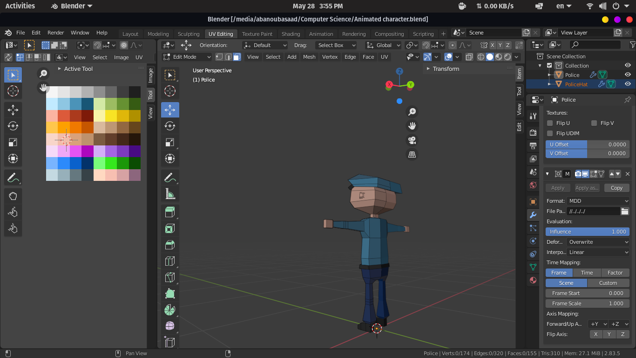Open the Modifier properties wrench tab
This screenshot has height=358, width=636.
click(x=533, y=215)
